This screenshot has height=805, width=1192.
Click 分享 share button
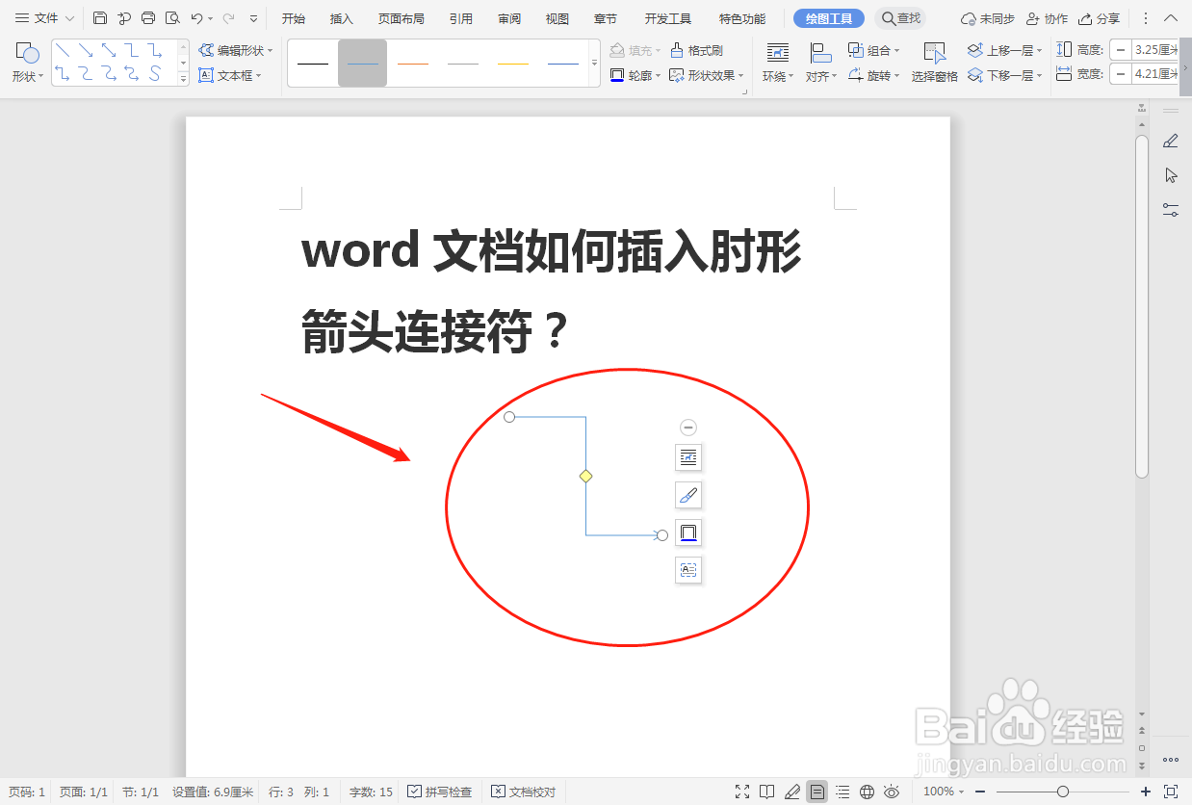1100,18
